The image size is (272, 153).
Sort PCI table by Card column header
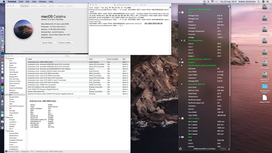(58, 59)
